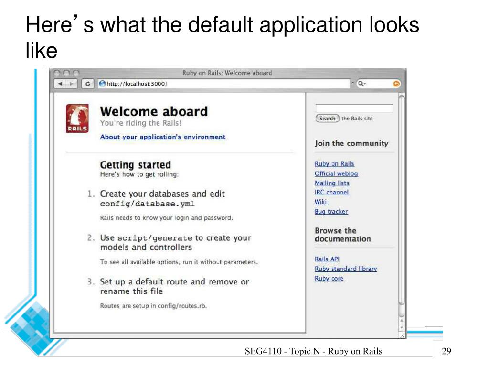Click the vertical scrollbar thumb

(402, 200)
